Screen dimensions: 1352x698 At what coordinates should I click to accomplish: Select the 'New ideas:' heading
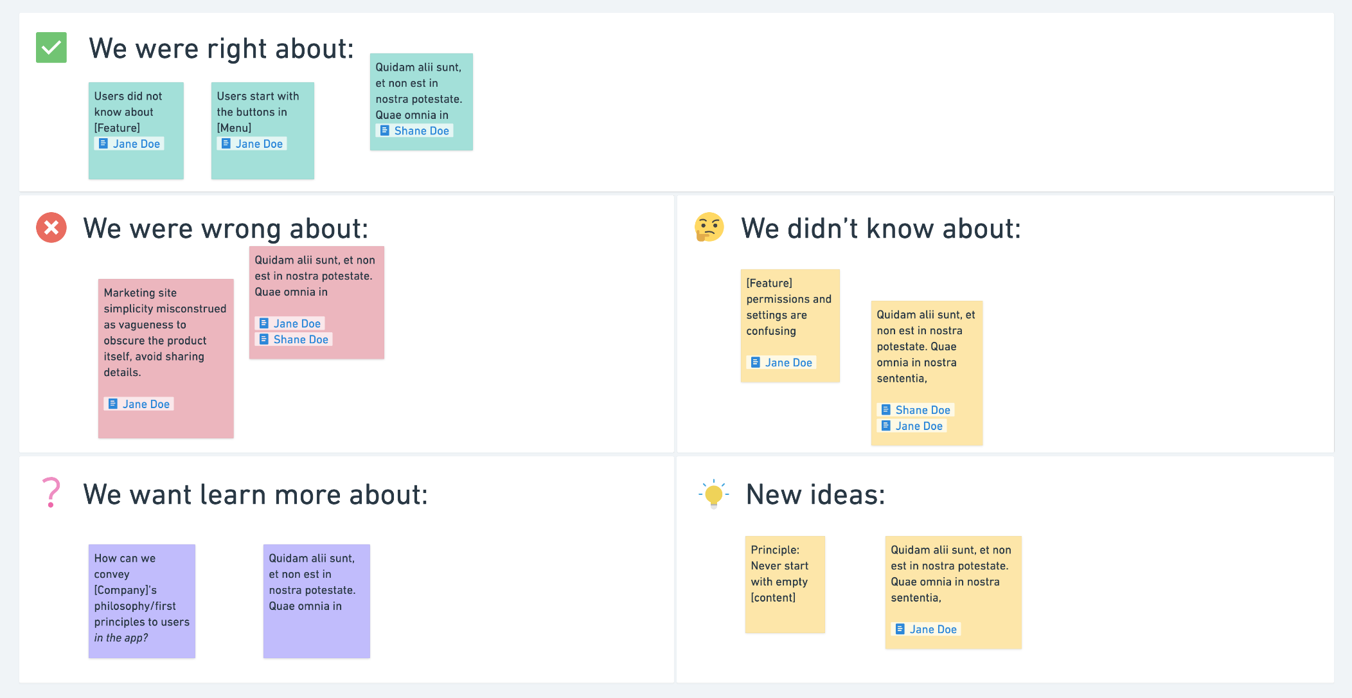point(815,495)
